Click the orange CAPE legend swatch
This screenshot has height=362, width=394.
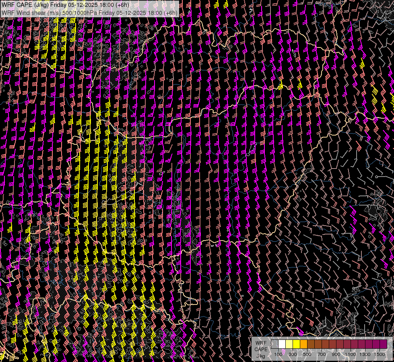(303, 344)
